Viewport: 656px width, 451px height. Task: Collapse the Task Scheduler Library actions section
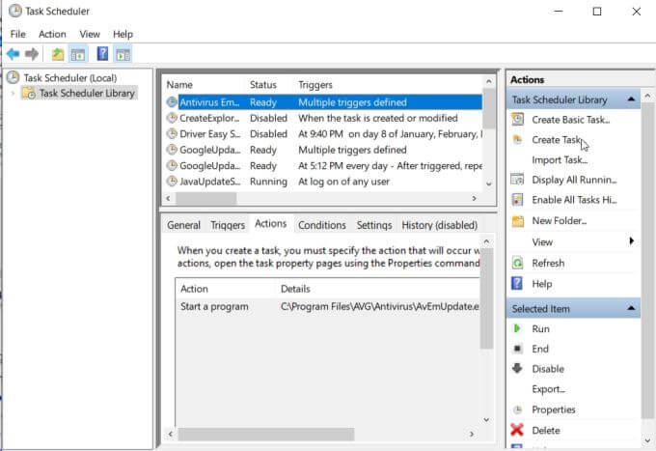point(631,99)
